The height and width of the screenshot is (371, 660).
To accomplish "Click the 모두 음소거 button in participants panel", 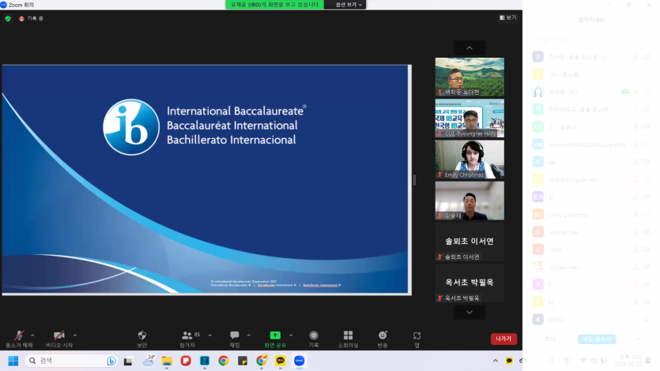I will (597, 339).
